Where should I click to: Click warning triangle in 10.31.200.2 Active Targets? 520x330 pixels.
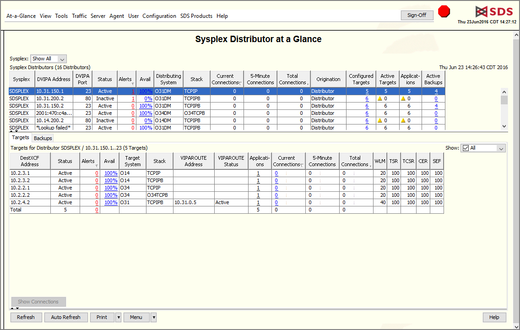380,98
